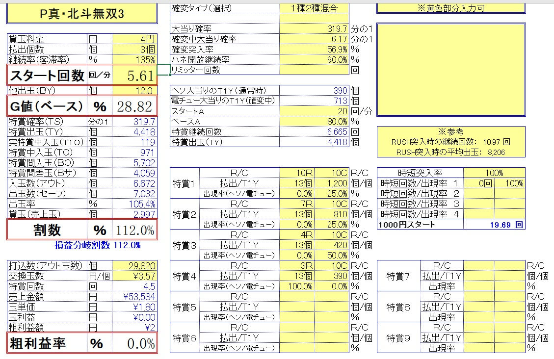Screen dimensions: 554x359
Task: Click the empty リミッター回数 input cell
Action: (x=314, y=70)
